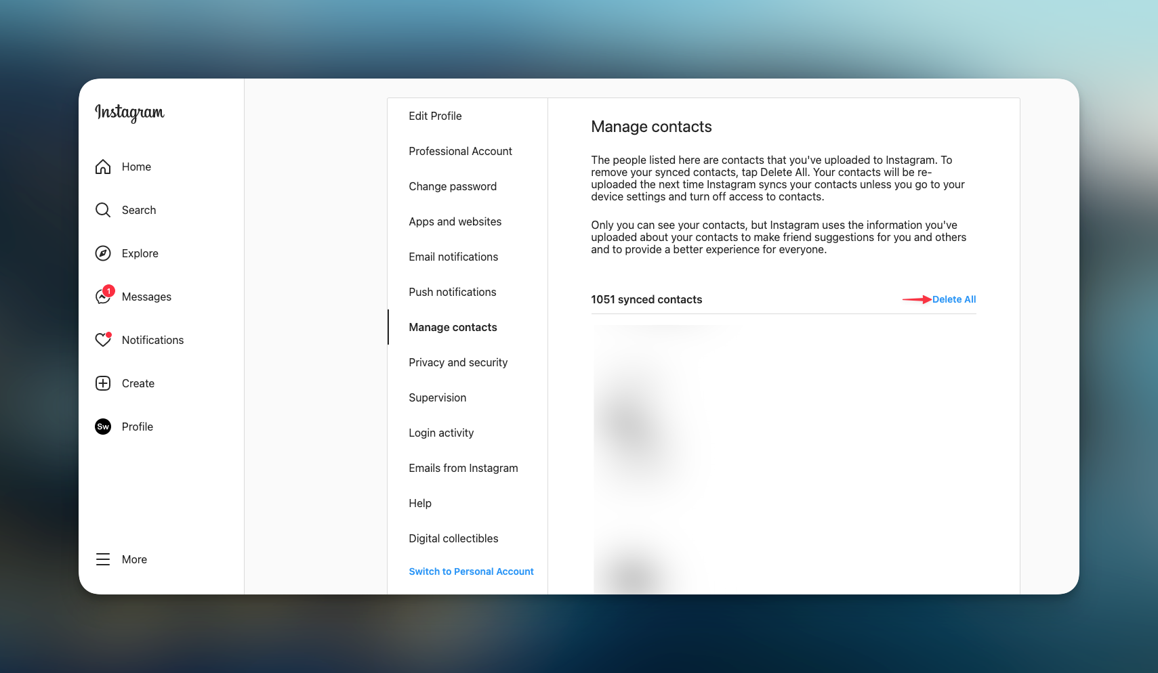
Task: Open Help settings item
Action: [x=420, y=503]
